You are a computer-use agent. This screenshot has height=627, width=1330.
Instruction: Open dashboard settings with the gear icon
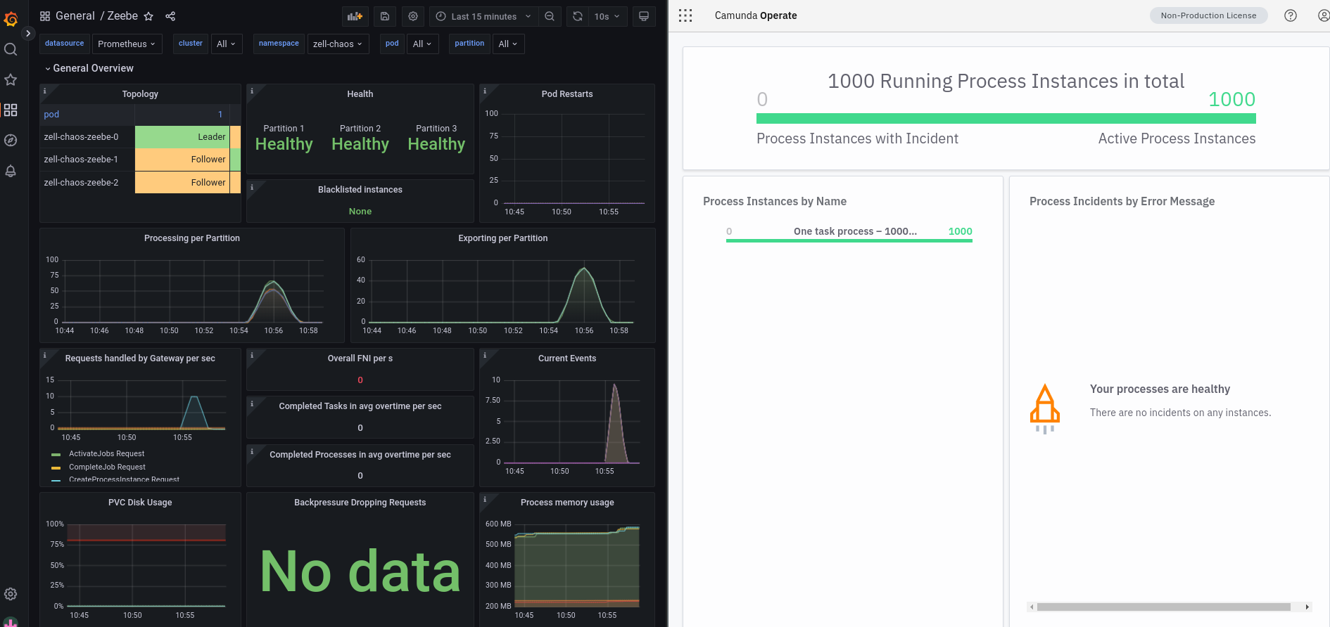[x=413, y=16]
